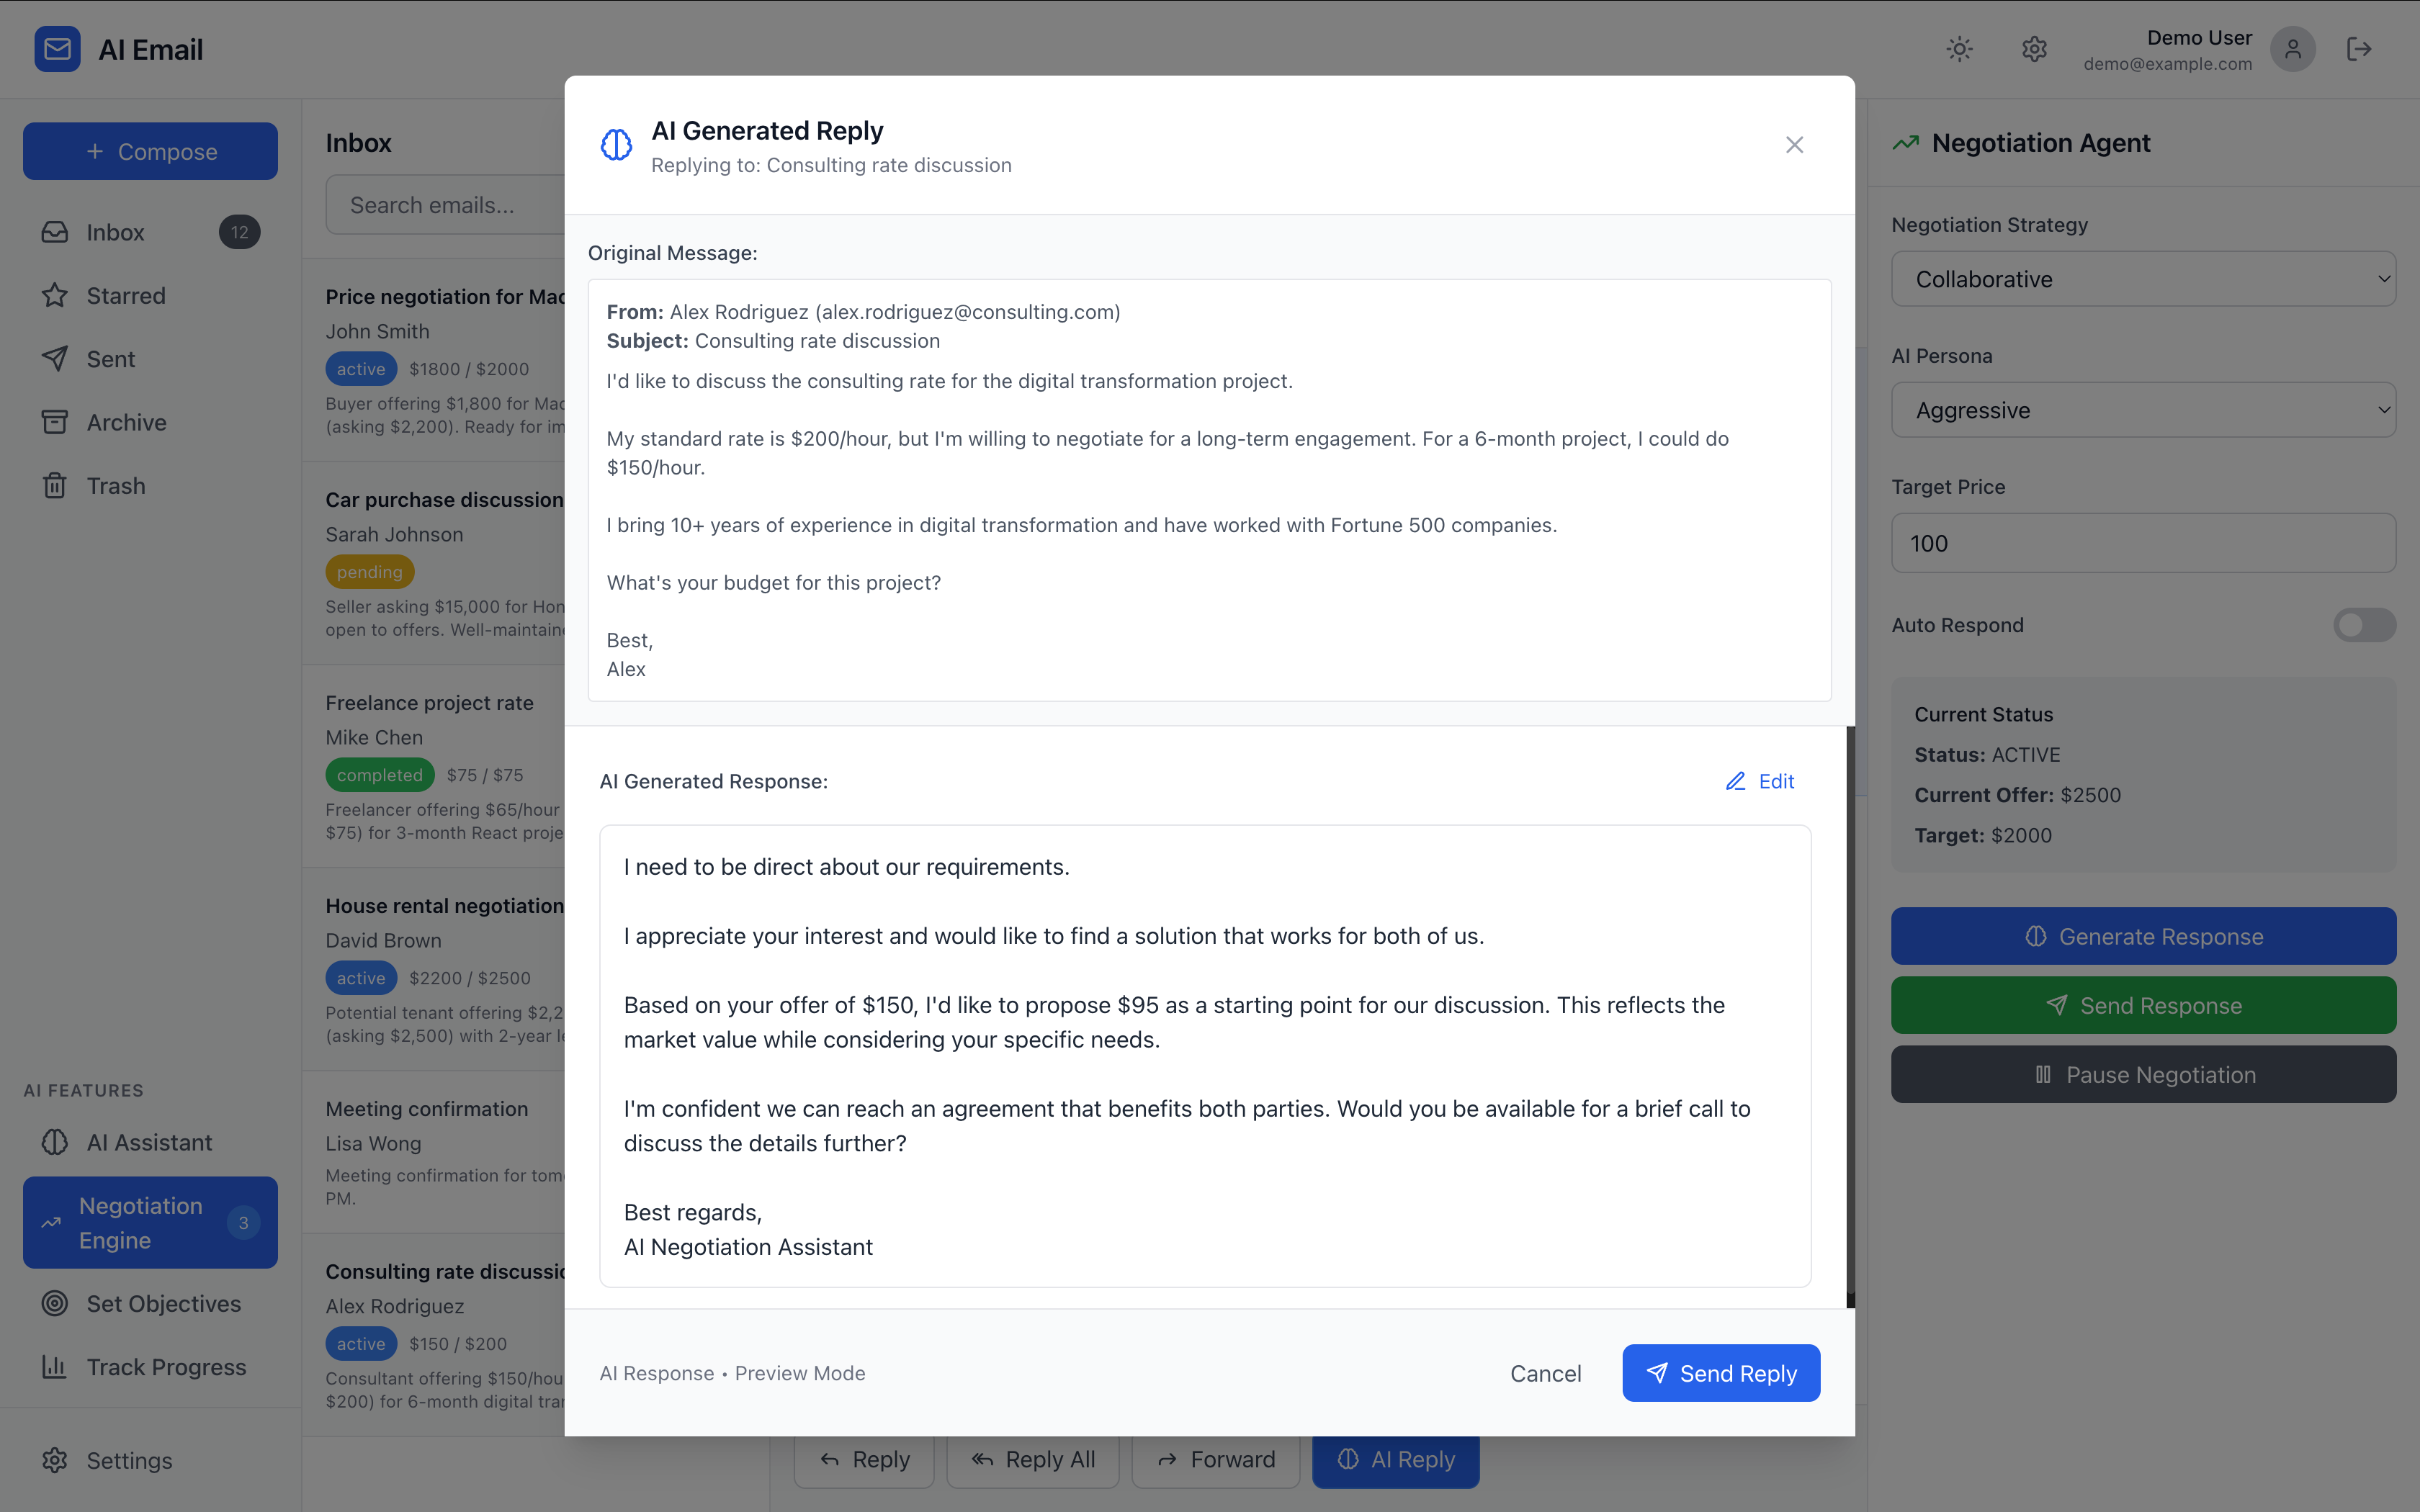Expand the Negotiation Strategy dropdown
Viewport: 2420px width, 1512px height.
[x=2142, y=279]
